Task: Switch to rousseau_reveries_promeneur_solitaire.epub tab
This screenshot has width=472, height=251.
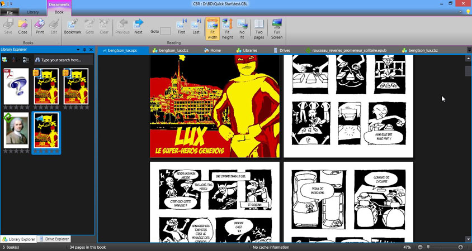Action: click(346, 50)
